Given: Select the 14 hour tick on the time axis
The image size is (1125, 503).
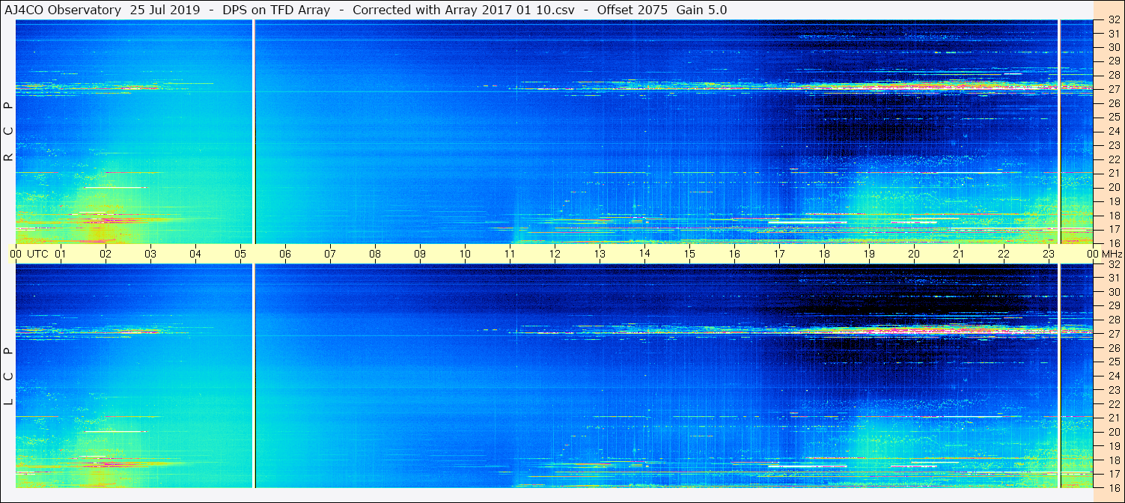Looking at the screenshot, I should (644, 253).
